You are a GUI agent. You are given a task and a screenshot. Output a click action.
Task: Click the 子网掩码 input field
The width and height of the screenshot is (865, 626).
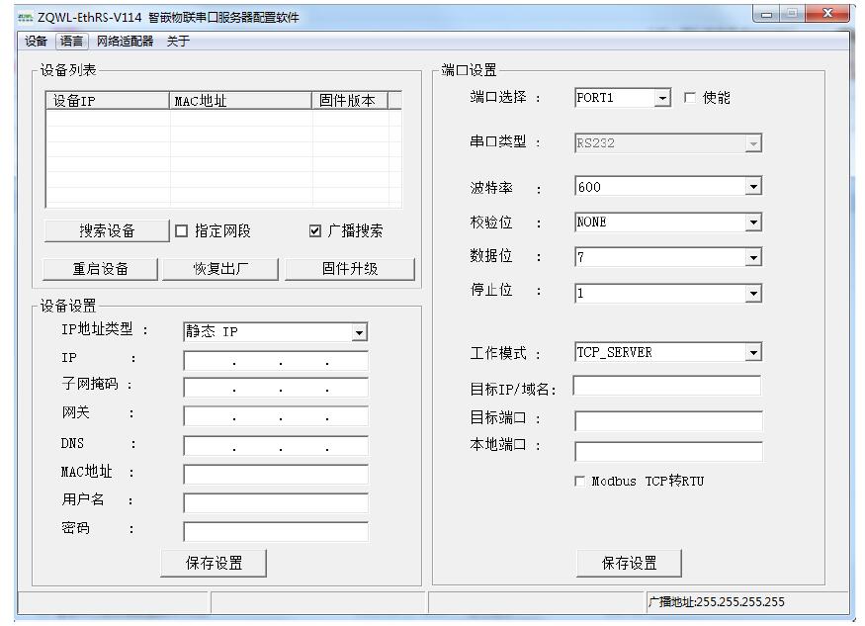pos(275,388)
